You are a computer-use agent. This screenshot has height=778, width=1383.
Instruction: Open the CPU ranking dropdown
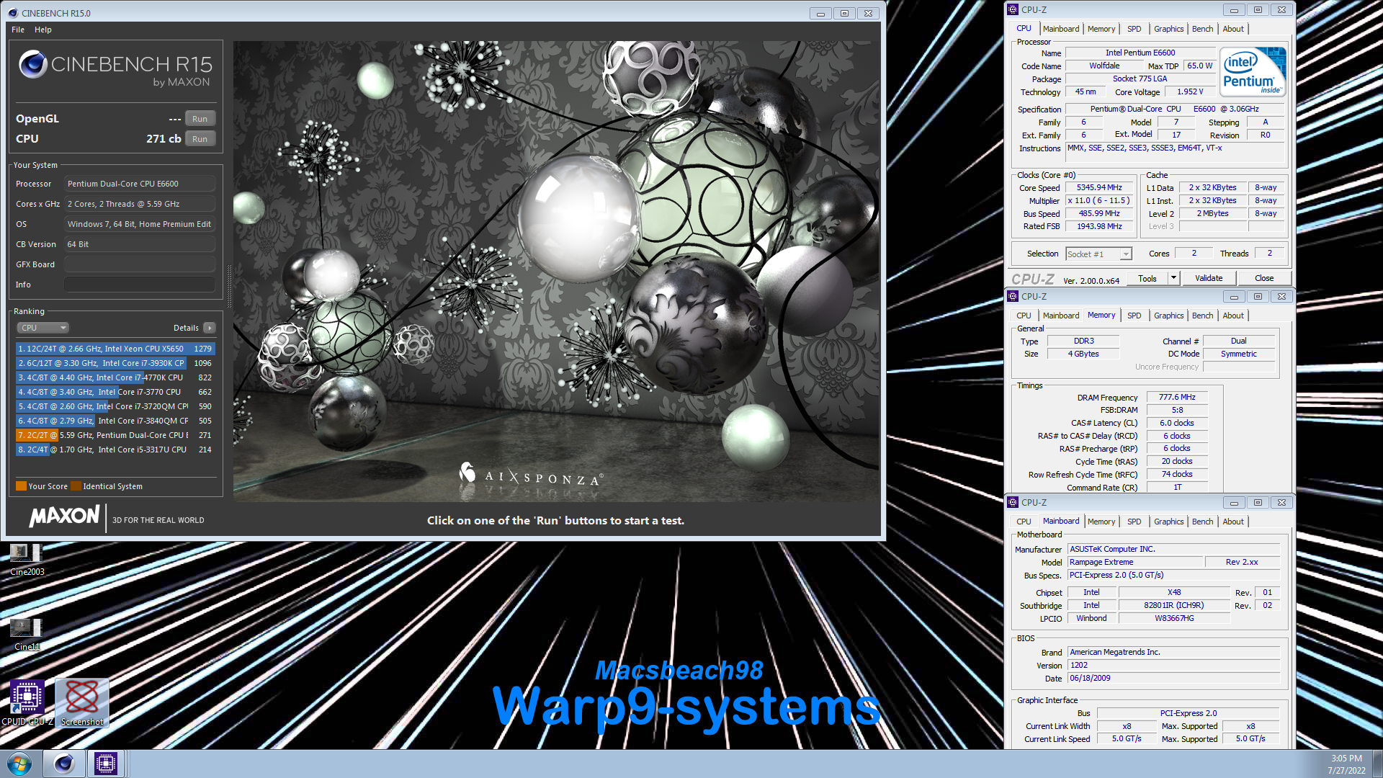[42, 328]
